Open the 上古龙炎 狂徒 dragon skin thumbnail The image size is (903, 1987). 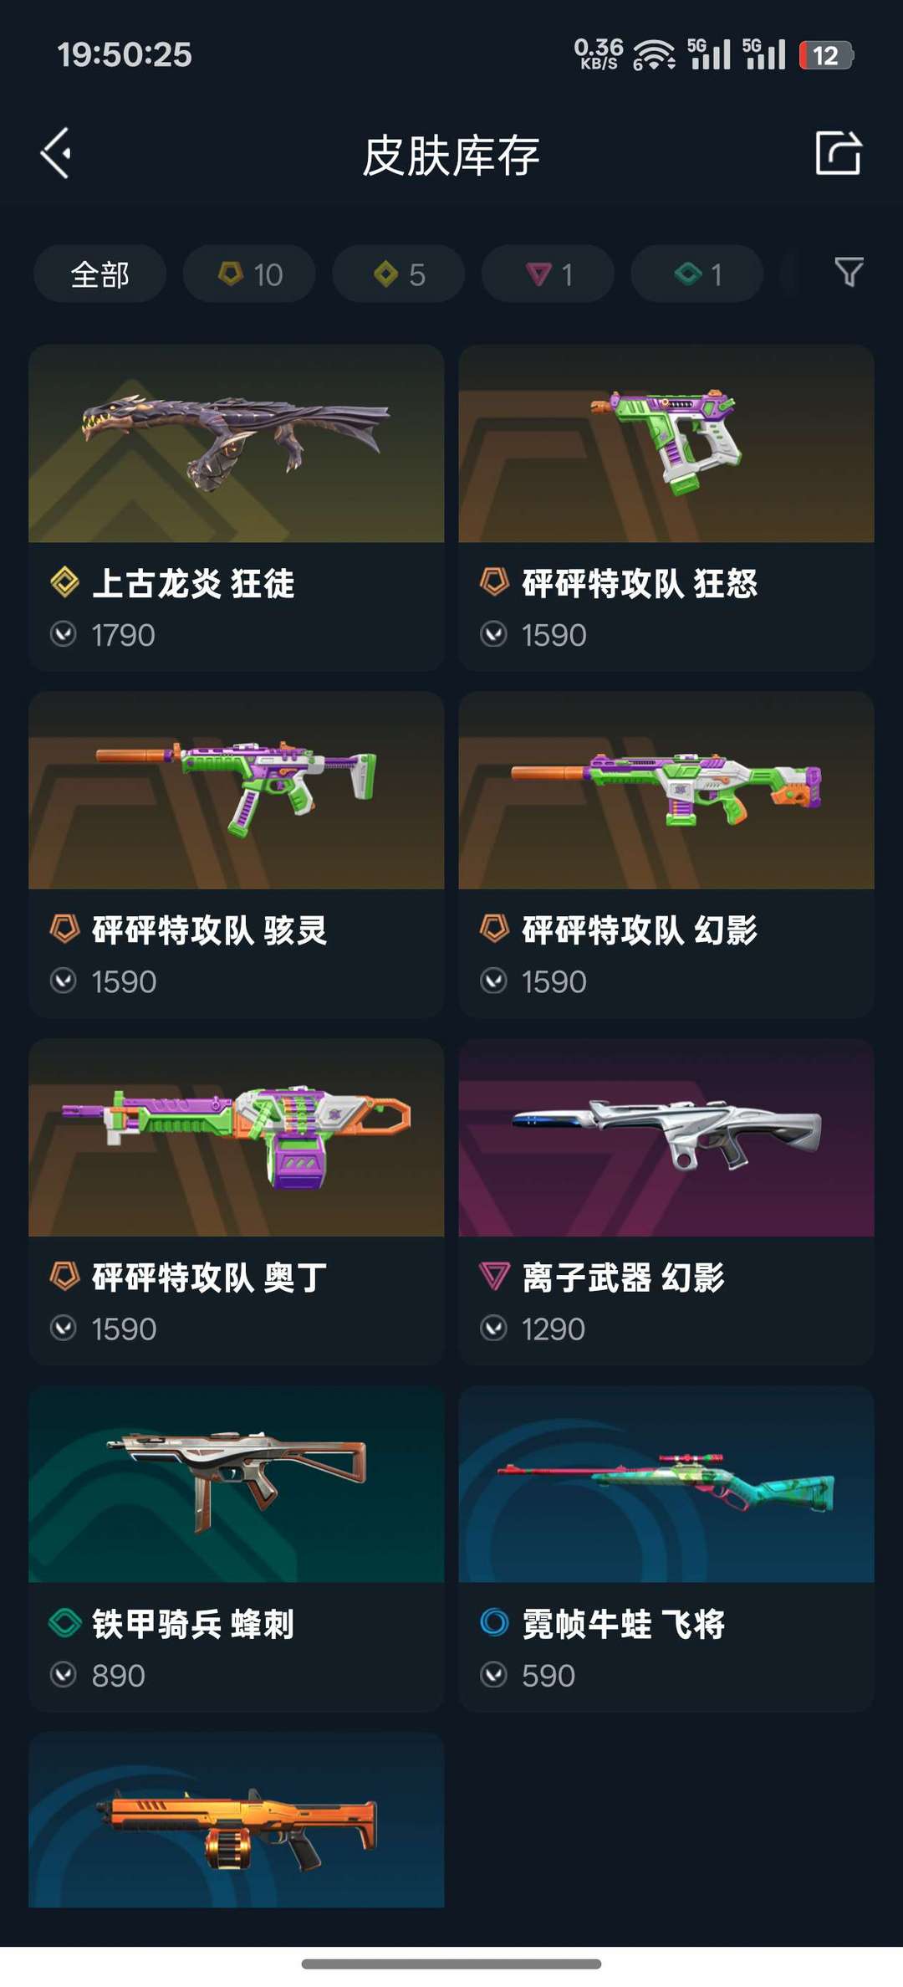[236, 443]
